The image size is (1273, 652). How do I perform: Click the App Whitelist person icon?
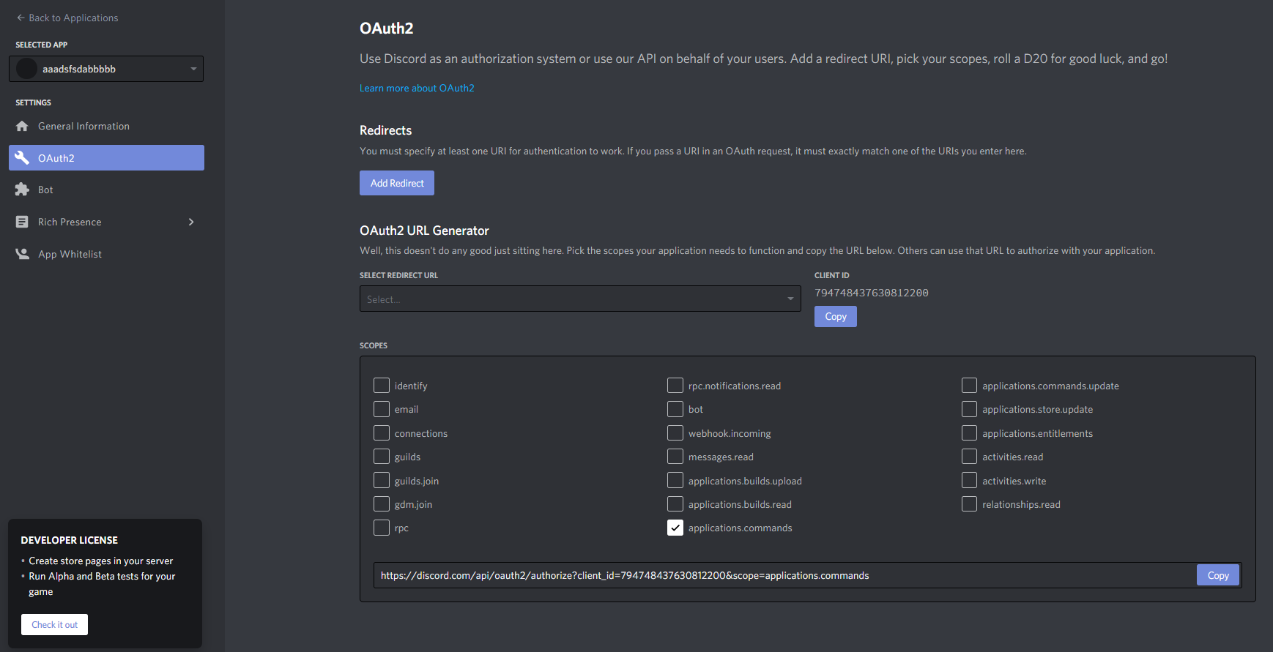(x=22, y=254)
